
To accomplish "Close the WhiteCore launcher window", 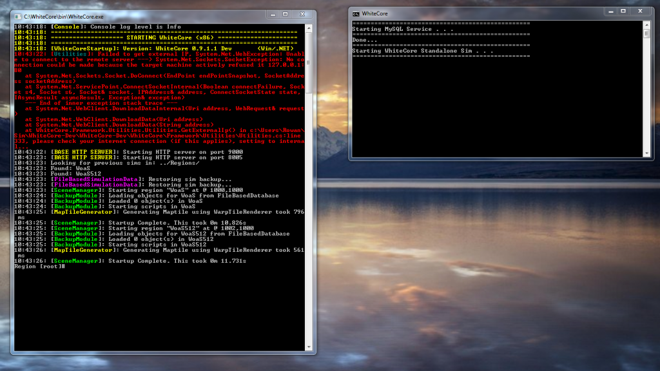I will [x=640, y=12].
